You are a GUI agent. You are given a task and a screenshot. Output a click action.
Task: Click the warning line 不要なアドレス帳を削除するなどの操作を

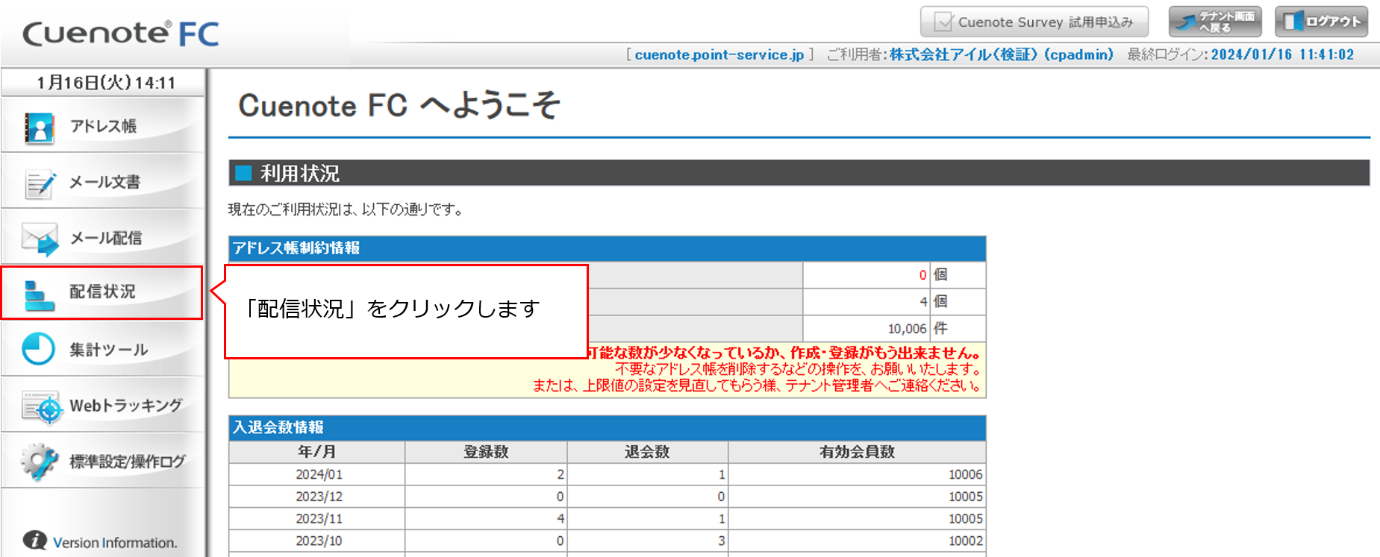click(797, 369)
